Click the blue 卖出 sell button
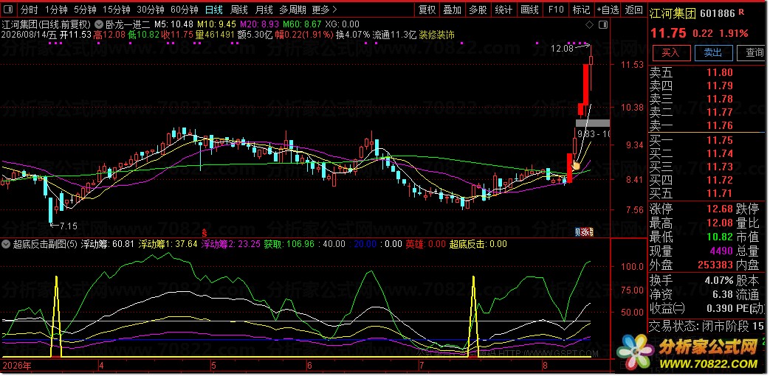 (713, 52)
